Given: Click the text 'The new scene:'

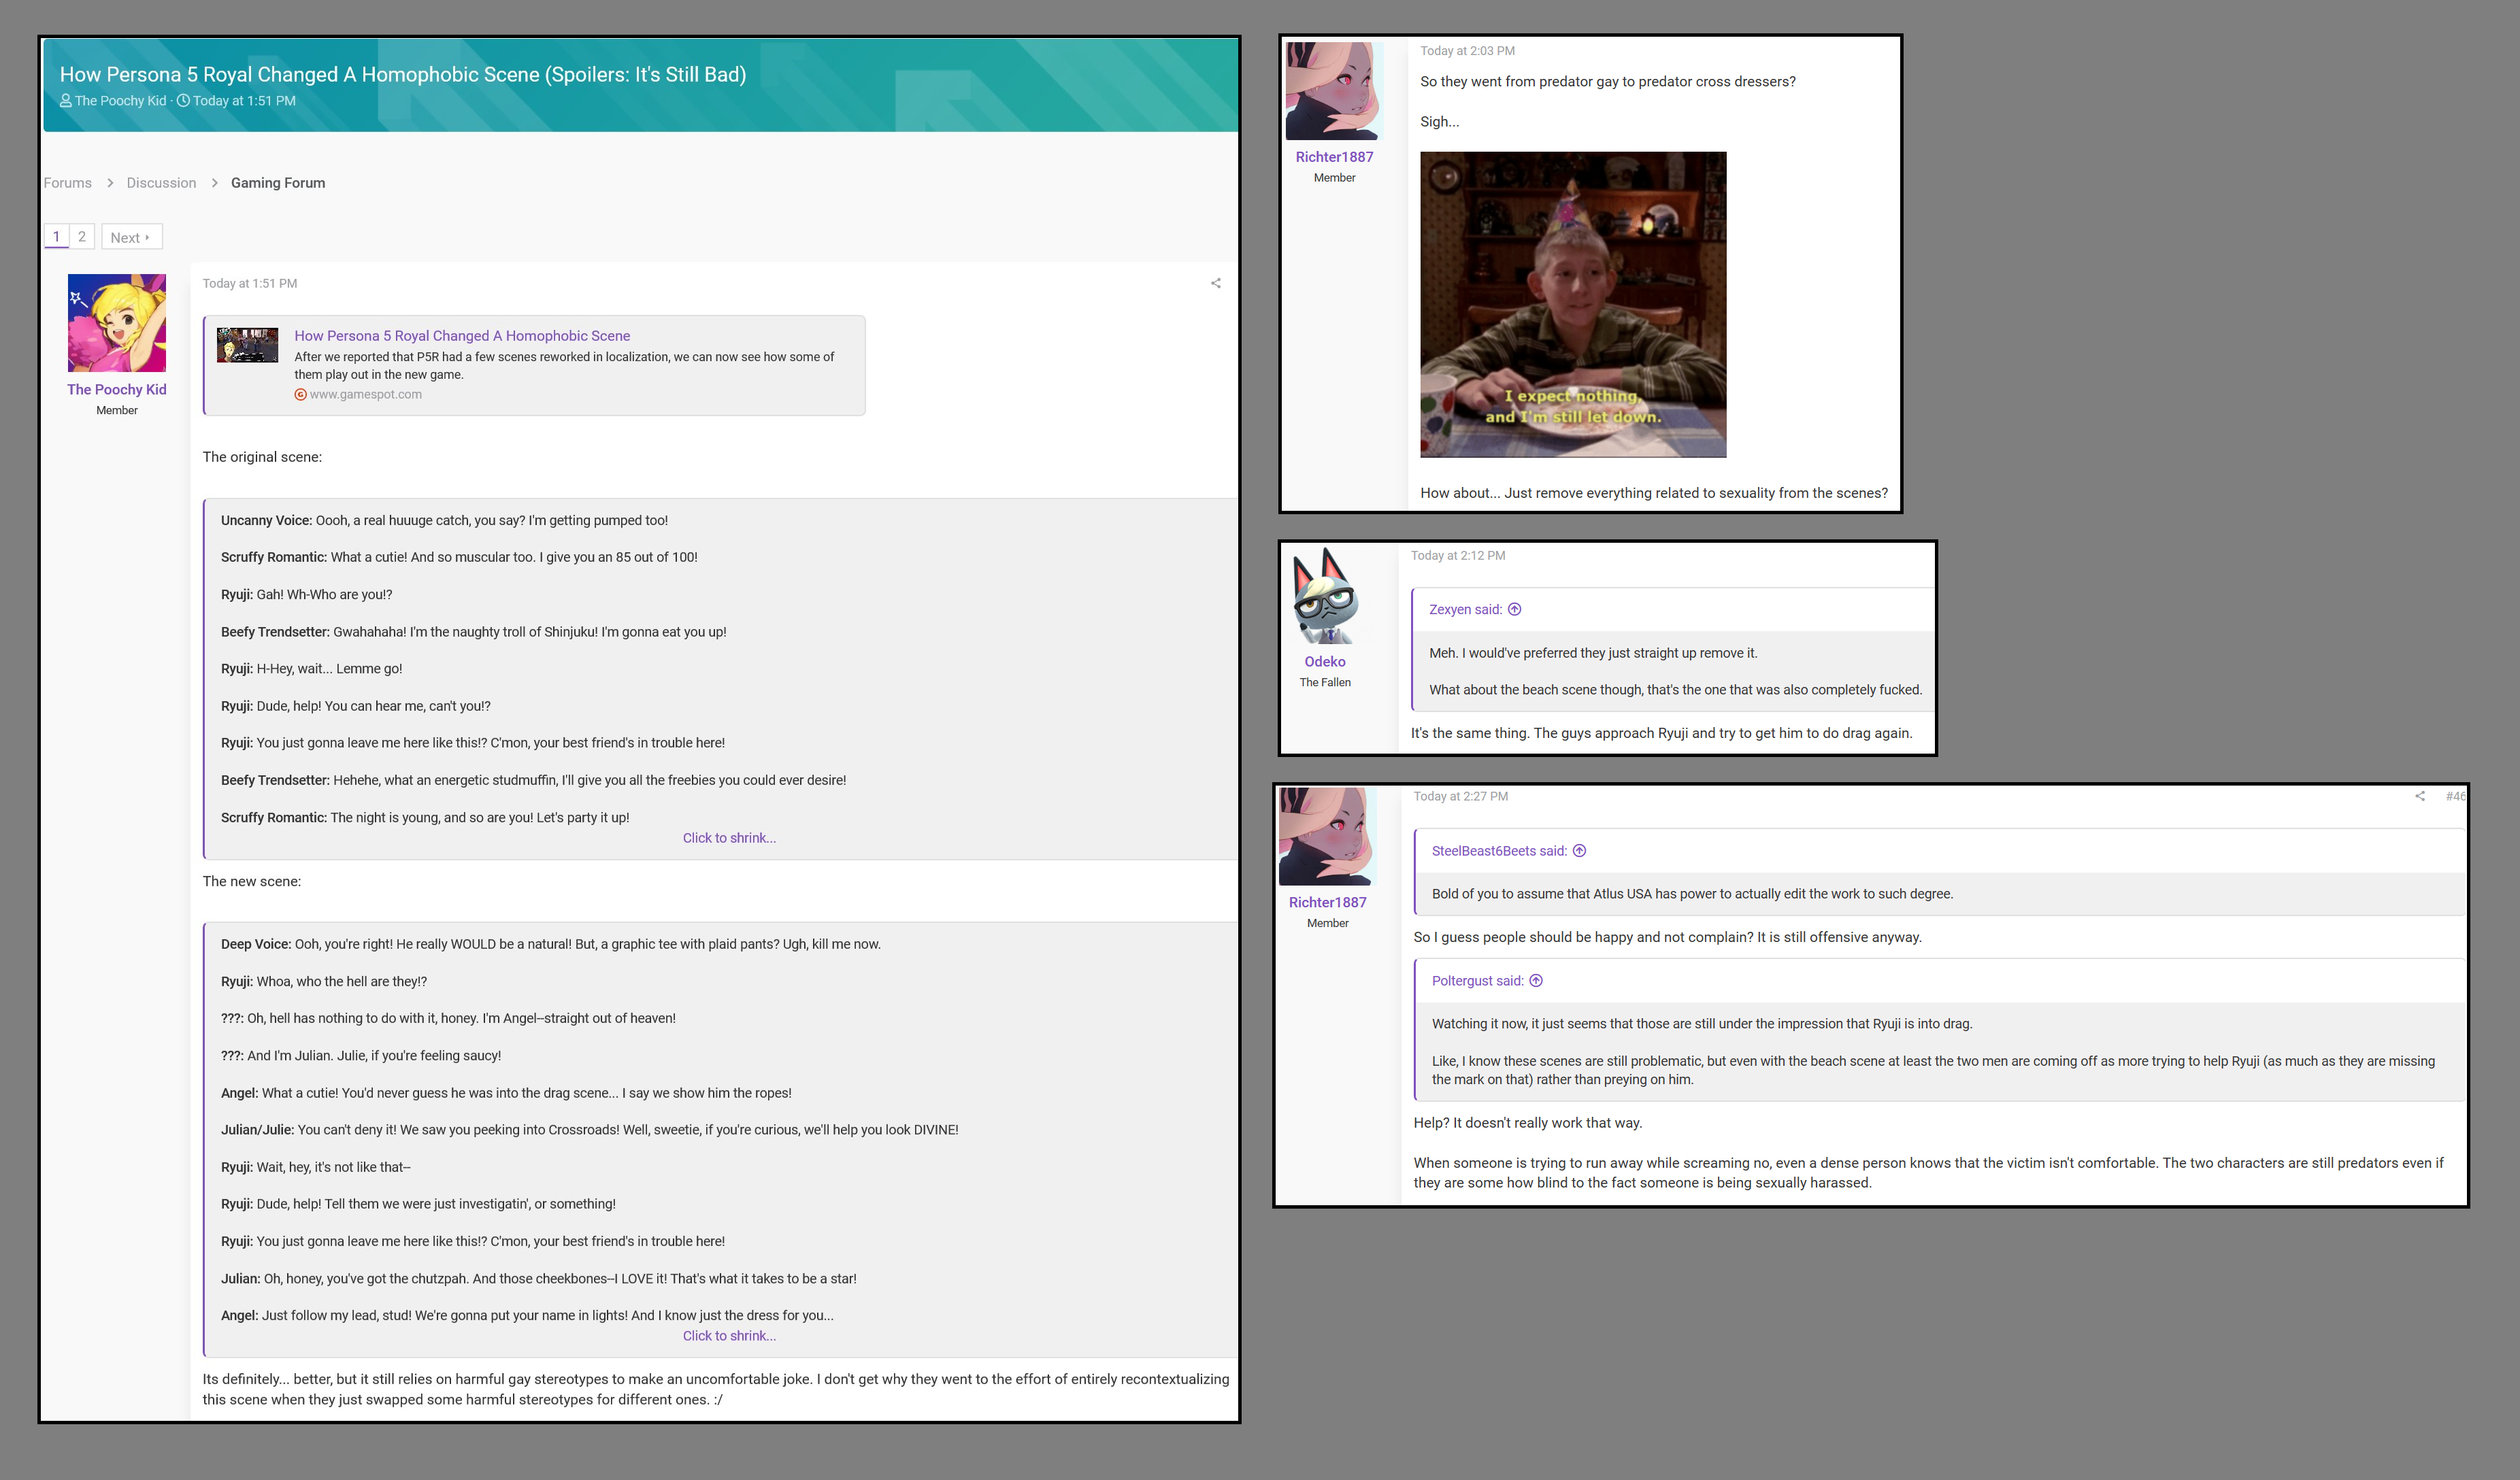Looking at the screenshot, I should tap(251, 882).
